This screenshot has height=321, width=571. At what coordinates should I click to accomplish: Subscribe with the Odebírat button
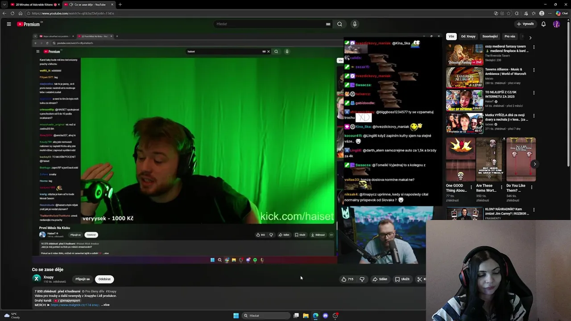pyautogui.click(x=104, y=279)
